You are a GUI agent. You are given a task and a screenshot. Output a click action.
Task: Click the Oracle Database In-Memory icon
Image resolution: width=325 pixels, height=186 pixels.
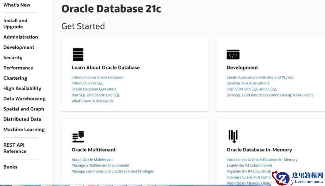233,136
